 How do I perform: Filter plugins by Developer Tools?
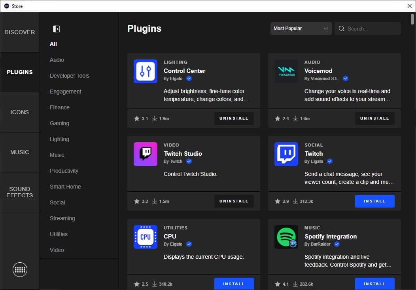tap(70, 76)
